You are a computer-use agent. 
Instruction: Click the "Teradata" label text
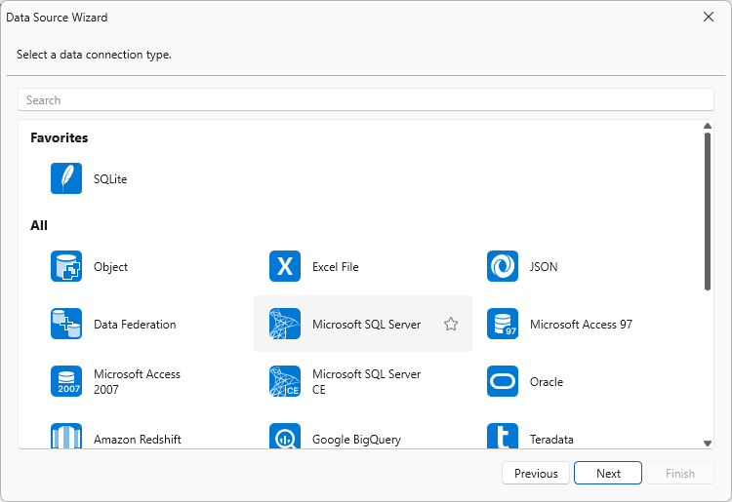[551, 439]
